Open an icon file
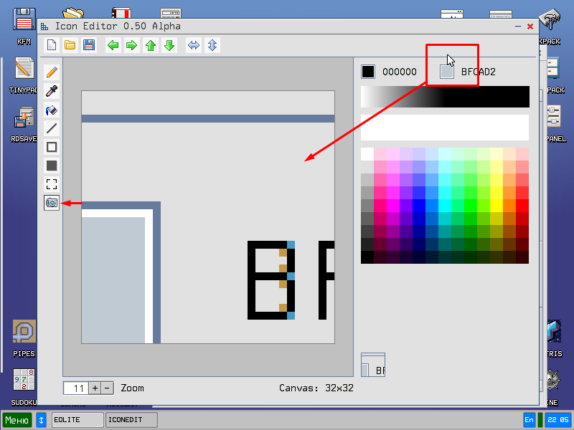574x430 pixels. 70,45
